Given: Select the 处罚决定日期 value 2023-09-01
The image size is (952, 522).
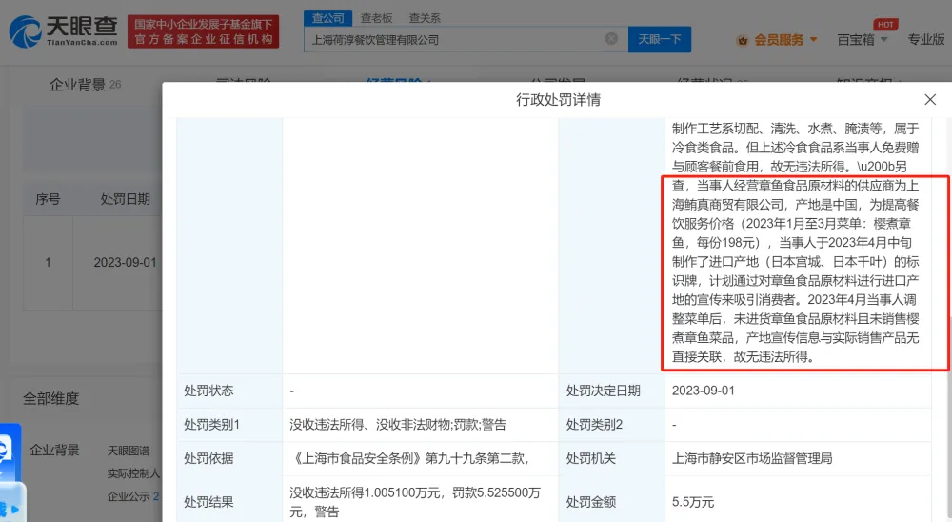Looking at the screenshot, I should pyautogui.click(x=704, y=391).
